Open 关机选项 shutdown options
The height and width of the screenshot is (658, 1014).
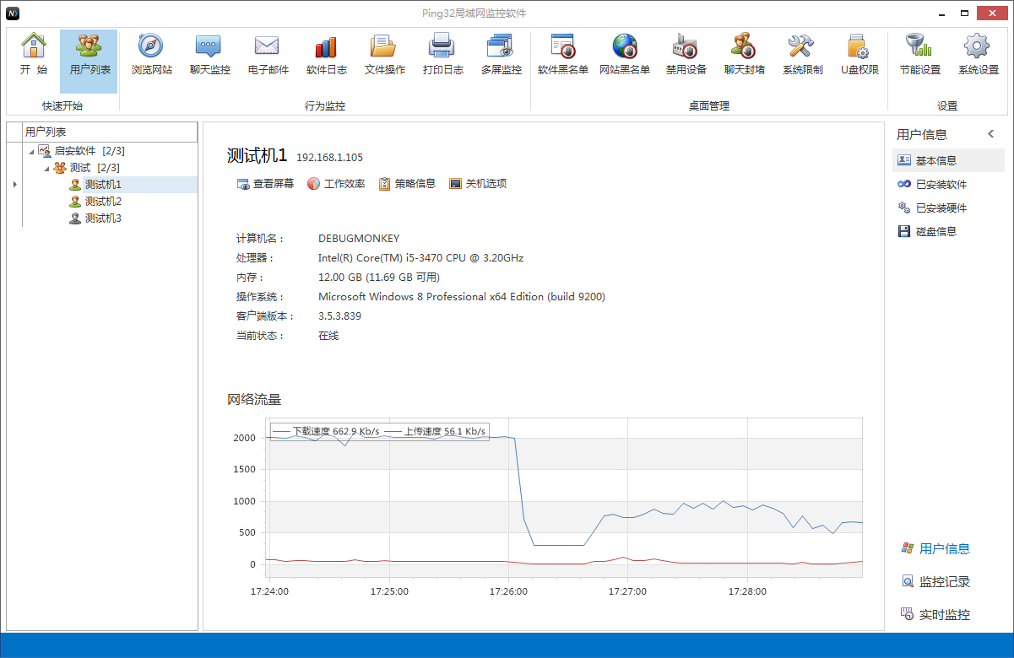tap(478, 183)
